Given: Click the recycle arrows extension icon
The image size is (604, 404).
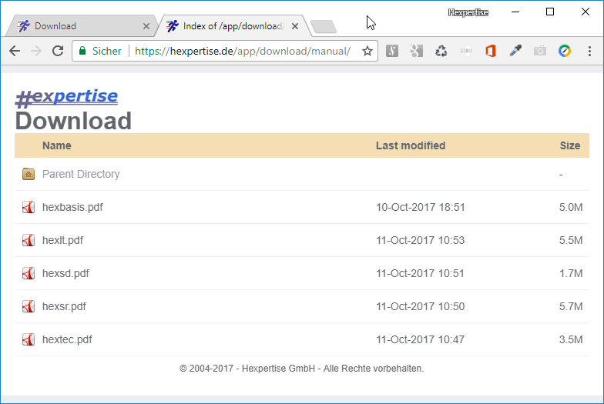Looking at the screenshot, I should tap(441, 51).
